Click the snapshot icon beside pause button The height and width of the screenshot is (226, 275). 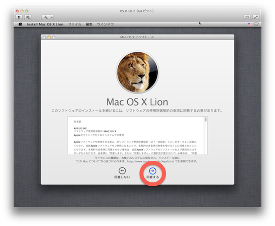[x=28, y=17]
